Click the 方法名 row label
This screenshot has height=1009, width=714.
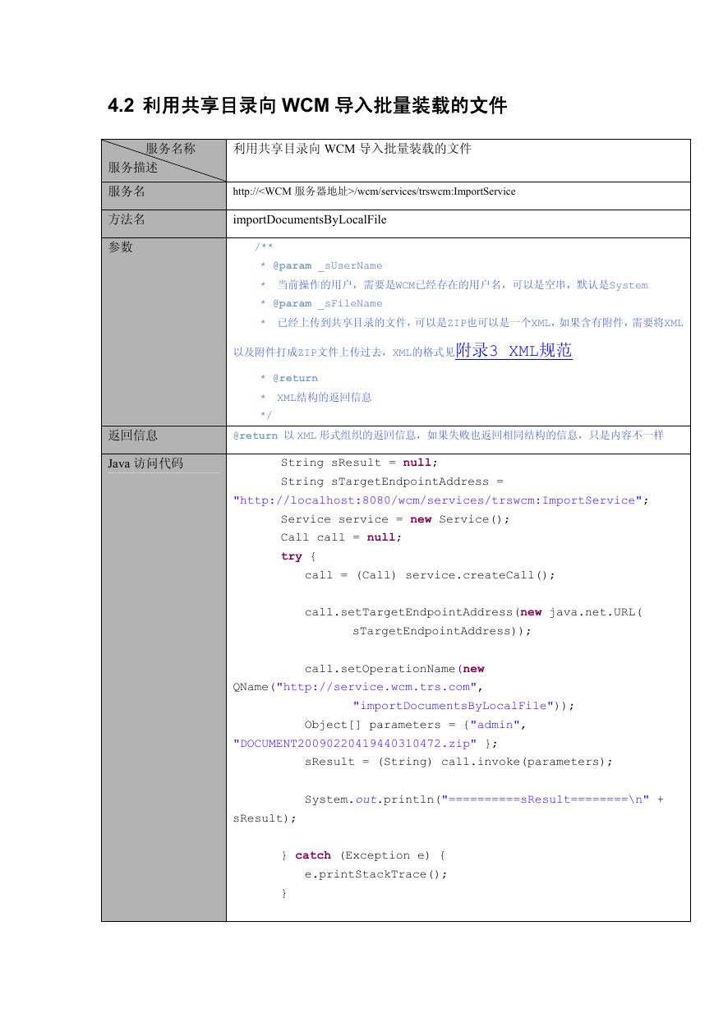click(x=127, y=219)
